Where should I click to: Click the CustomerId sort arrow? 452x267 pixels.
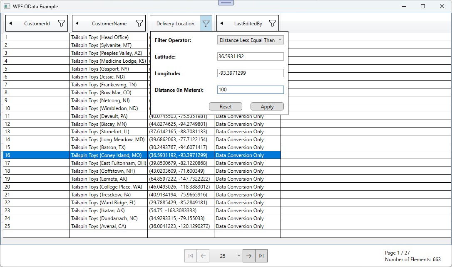pos(10,23)
